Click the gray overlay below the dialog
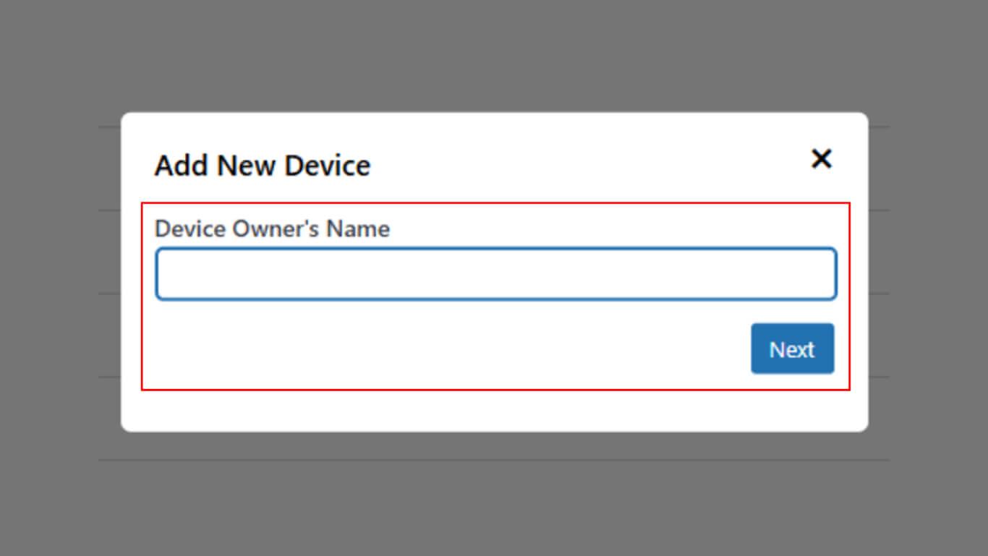 click(494, 499)
